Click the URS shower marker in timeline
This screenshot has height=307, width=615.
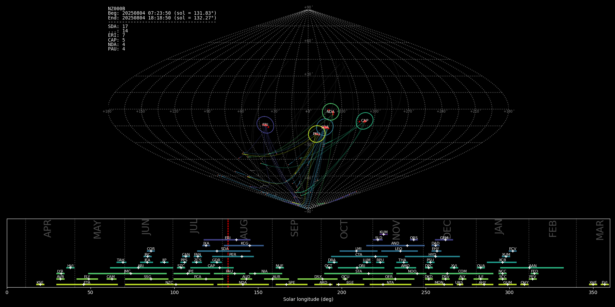click(x=460, y=284)
